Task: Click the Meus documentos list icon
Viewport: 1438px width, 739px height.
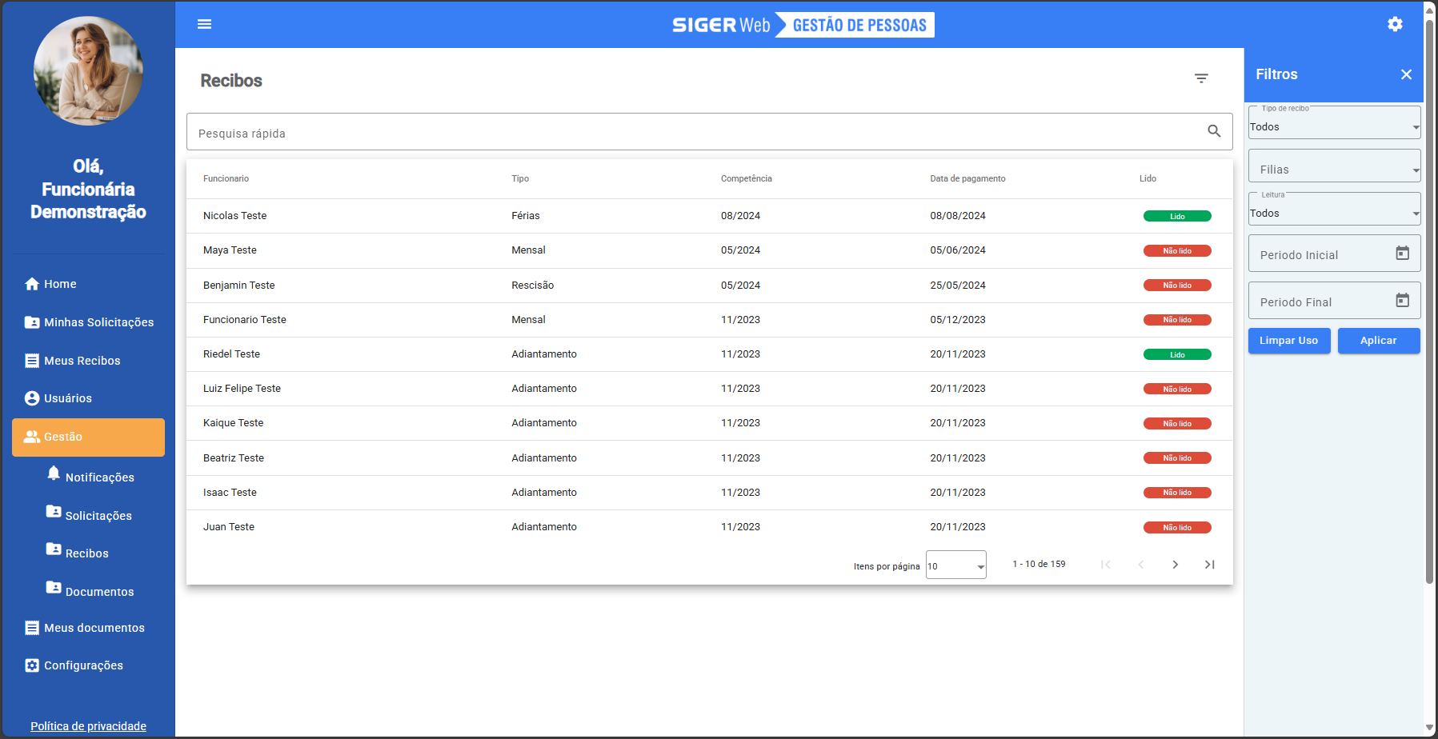Action: tap(32, 628)
